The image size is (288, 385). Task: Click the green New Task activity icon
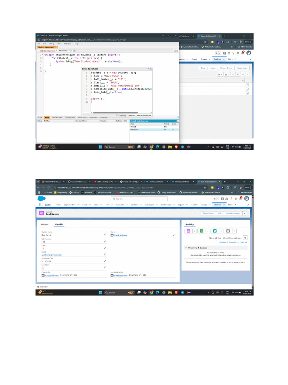point(201,231)
